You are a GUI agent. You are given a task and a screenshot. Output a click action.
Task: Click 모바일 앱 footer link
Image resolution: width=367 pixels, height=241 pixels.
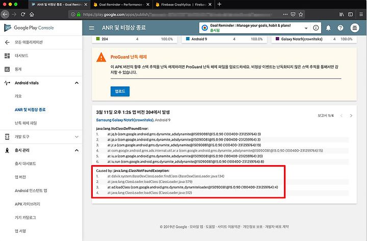(196, 227)
